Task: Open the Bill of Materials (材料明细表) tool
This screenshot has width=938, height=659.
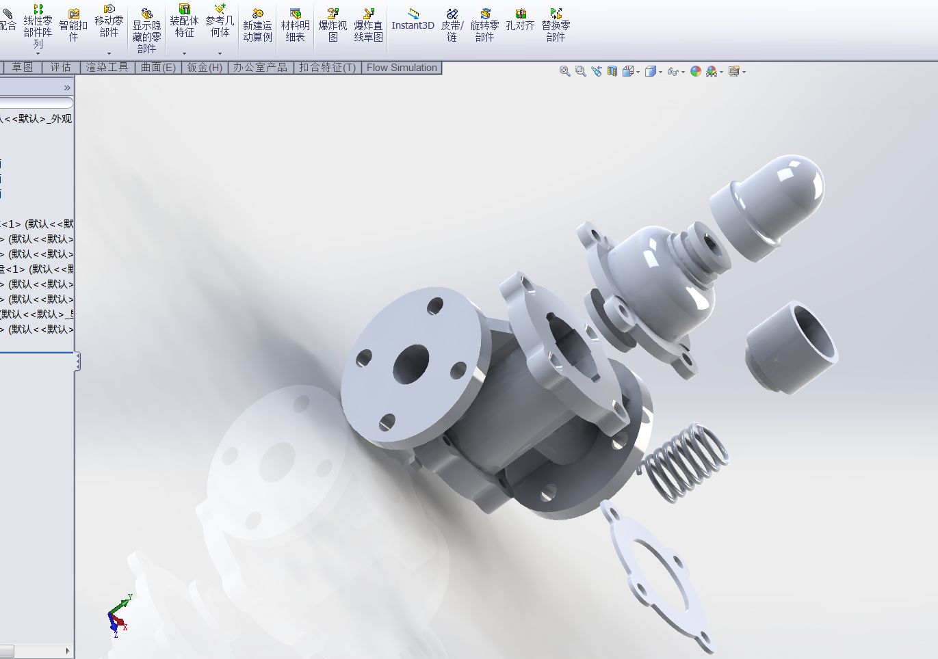Action: click(x=295, y=25)
